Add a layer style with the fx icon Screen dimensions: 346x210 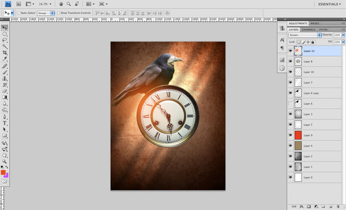[x=302, y=207]
